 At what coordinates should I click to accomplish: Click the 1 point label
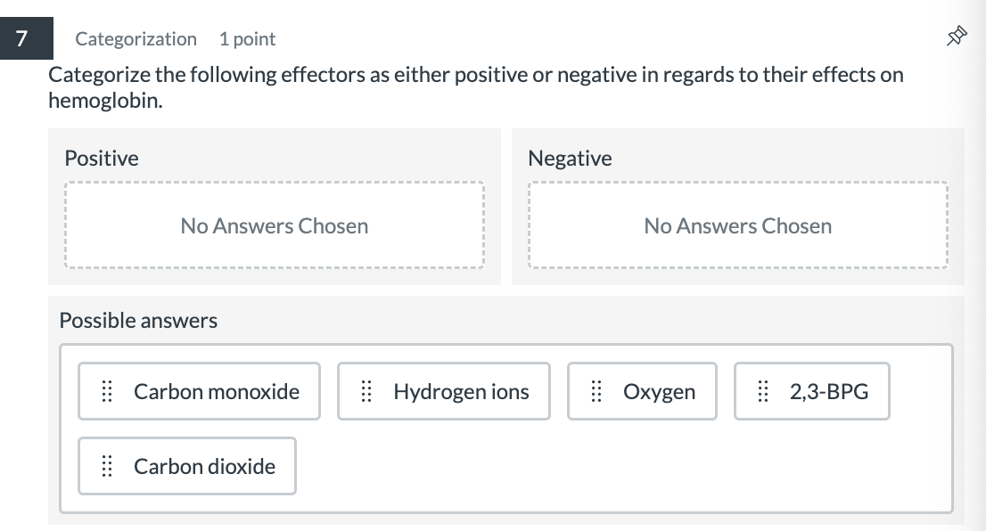tap(247, 39)
